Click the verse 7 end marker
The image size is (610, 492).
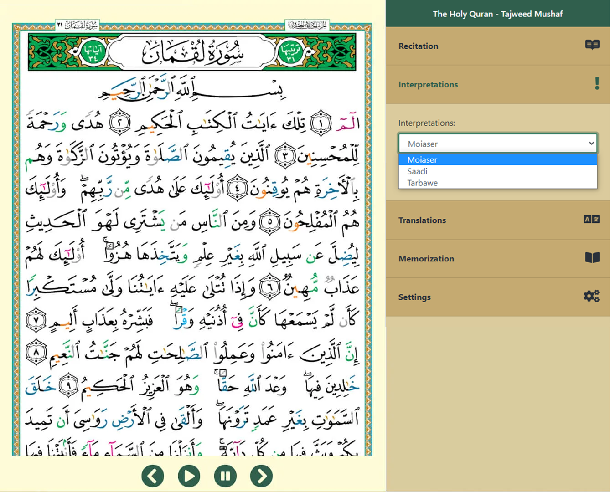pyautogui.click(x=36, y=320)
